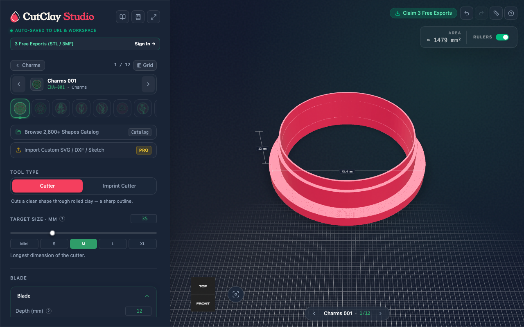Image resolution: width=524 pixels, height=327 pixels.
Task: Select the second charm thumbnail in strip
Action: [41, 108]
